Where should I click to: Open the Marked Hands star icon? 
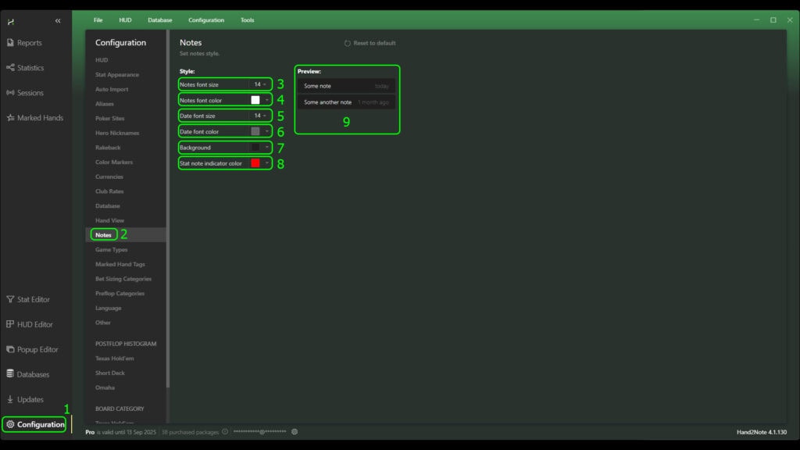(x=10, y=118)
